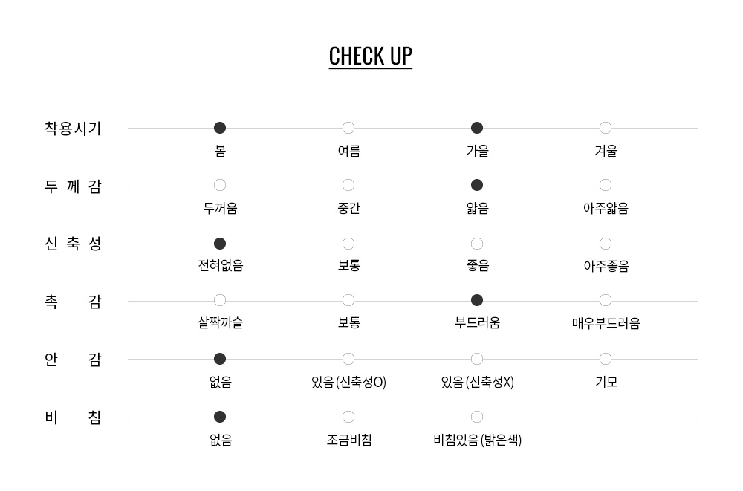The height and width of the screenshot is (491, 743).
Task: Click the CHECK UP heading
Action: (371, 56)
